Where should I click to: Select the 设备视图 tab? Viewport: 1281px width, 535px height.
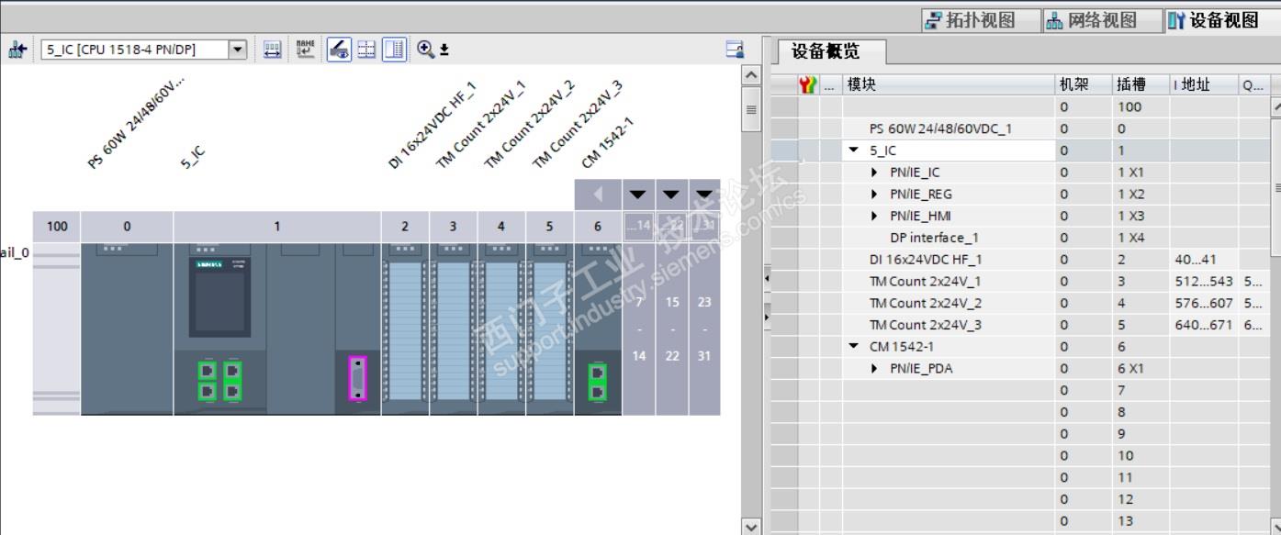(1222, 20)
